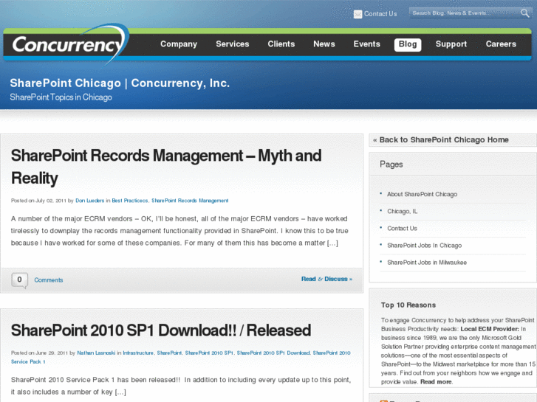Screen dimensions: 537x402
Task: Open Chicago, IL page link
Action: pos(402,212)
